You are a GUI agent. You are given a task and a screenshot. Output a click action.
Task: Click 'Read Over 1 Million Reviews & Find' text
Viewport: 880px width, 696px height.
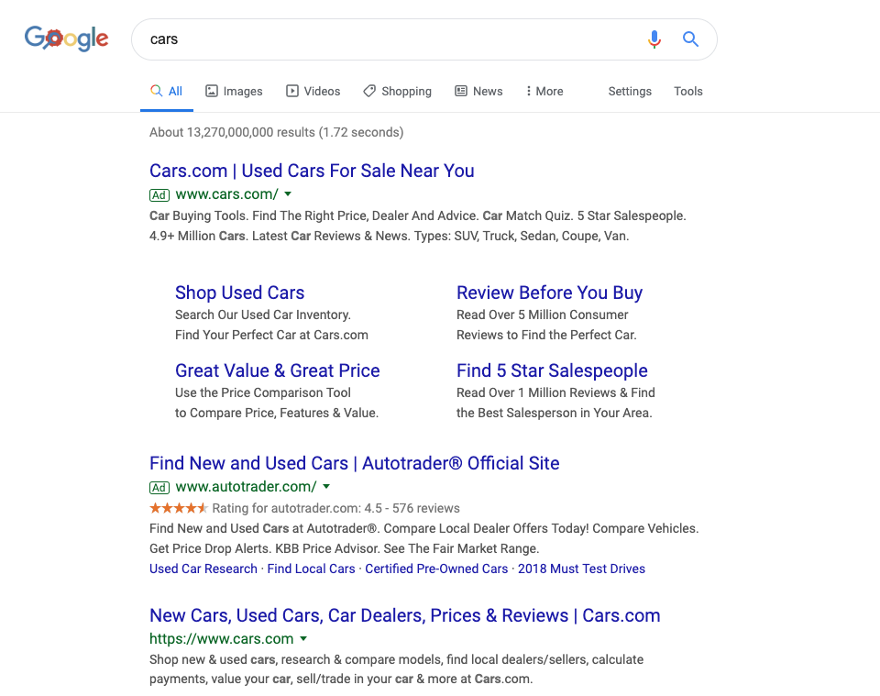coord(555,392)
